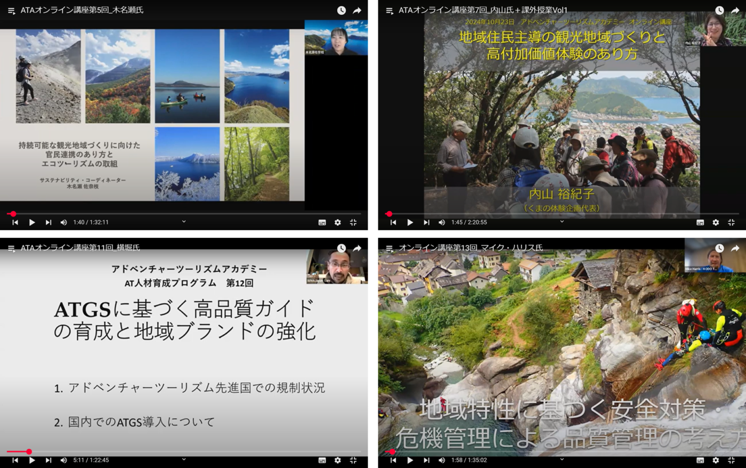This screenshot has height=468, width=746.
Task: Seek on the 第11回_横堀氏 progress bar
Action: (x=184, y=451)
